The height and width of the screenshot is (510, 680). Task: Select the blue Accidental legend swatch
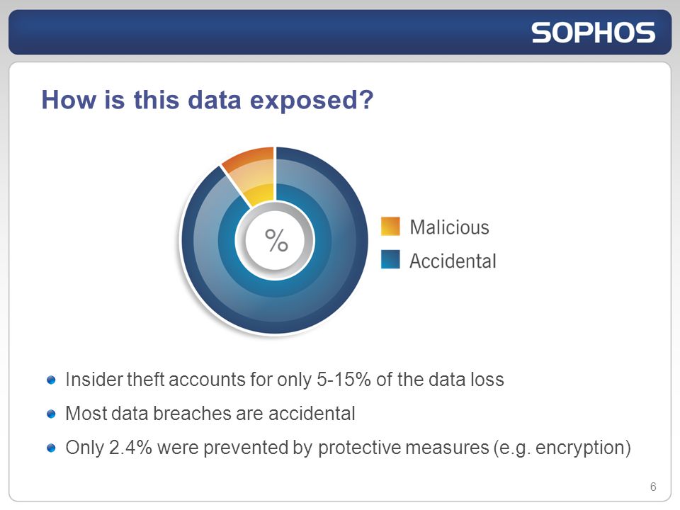click(390, 259)
